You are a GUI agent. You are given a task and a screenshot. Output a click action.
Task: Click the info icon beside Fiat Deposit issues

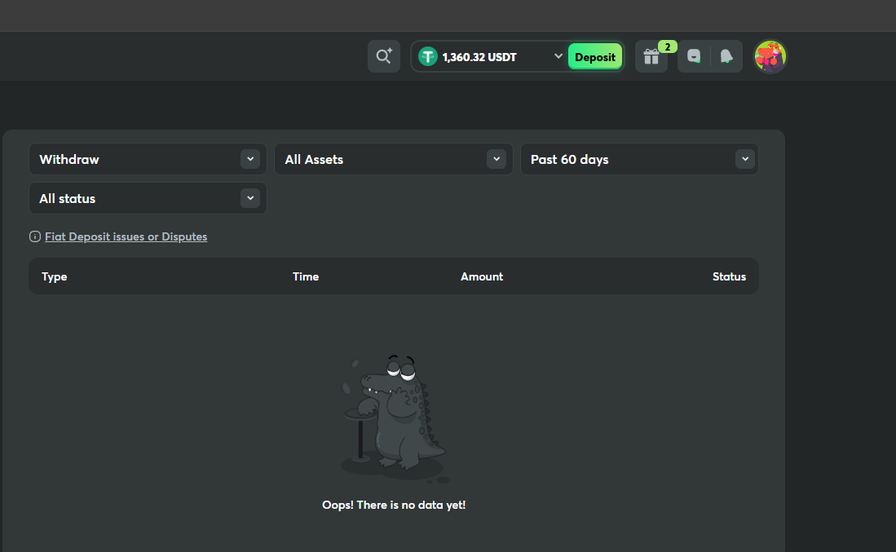point(35,236)
